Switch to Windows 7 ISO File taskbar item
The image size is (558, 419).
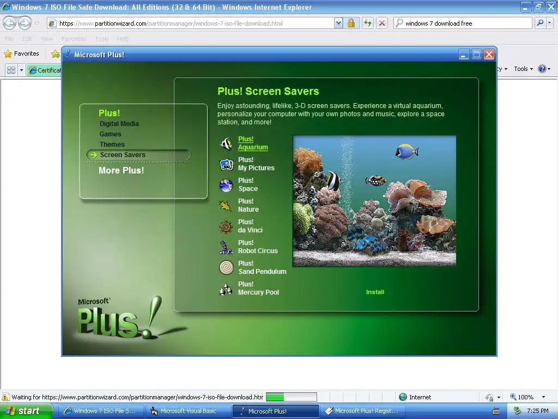(101, 411)
